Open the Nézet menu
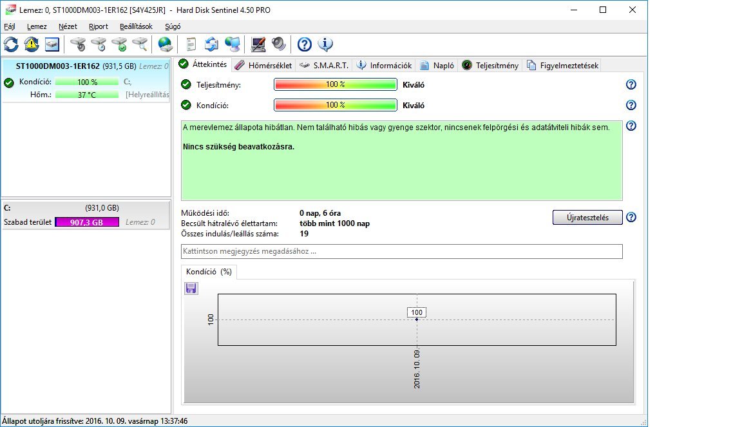The height and width of the screenshot is (427, 742). tap(68, 26)
